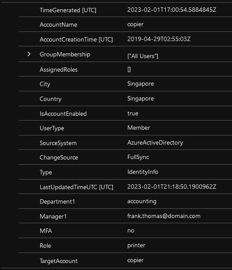Select the UserType Member value
The width and height of the screenshot is (232, 270).
139,128
